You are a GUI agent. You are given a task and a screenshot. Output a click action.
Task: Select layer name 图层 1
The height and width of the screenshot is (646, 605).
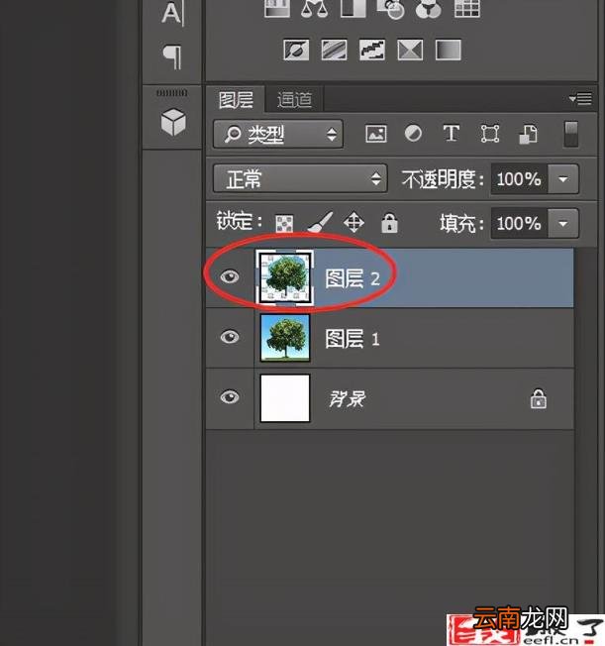353,339
